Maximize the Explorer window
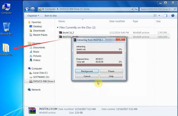This screenshot has height=116, width=178. click(166, 2)
